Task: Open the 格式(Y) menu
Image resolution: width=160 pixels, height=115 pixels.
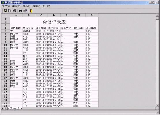Action: click(36, 6)
